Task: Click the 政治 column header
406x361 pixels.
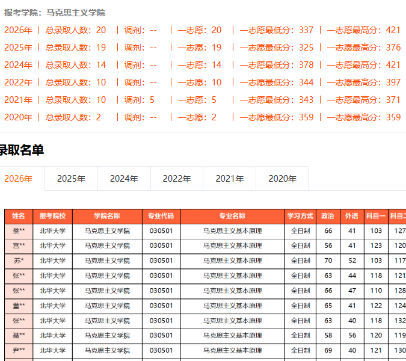Action: point(328,216)
